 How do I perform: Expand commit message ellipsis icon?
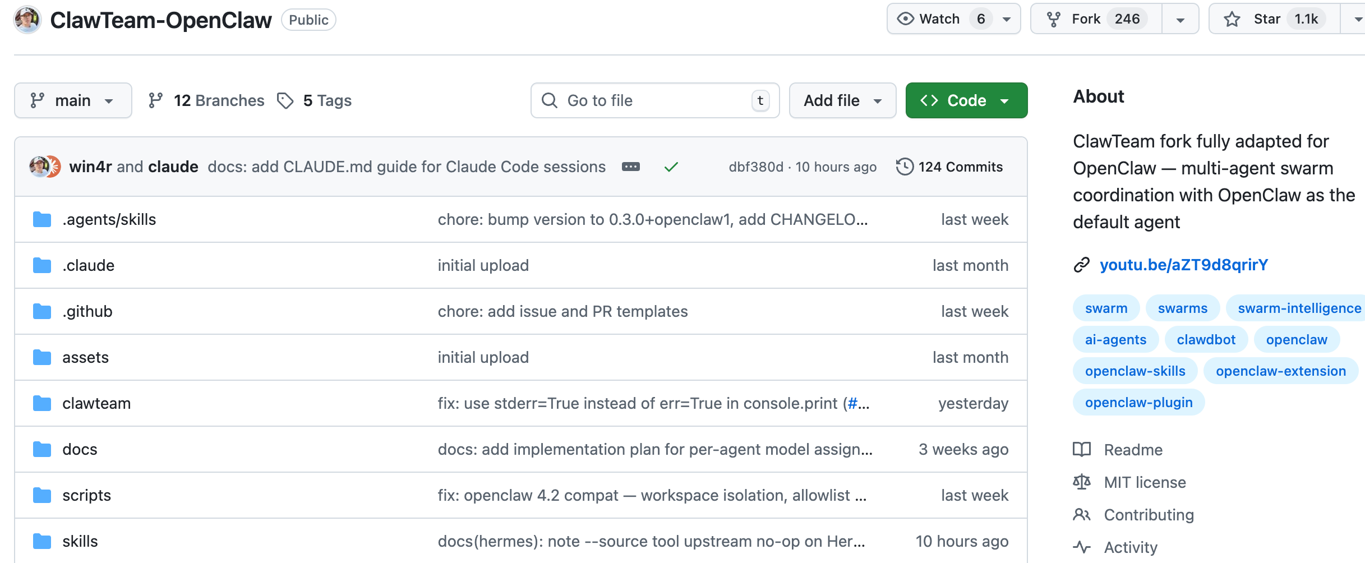(x=630, y=167)
